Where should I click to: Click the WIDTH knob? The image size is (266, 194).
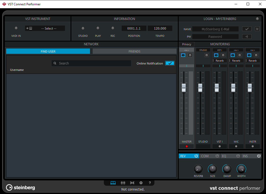(x=241, y=169)
